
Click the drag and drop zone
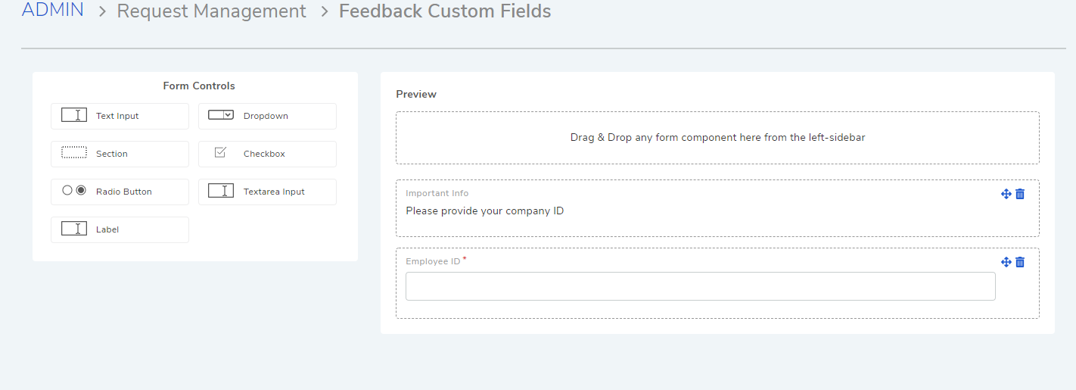(717, 138)
